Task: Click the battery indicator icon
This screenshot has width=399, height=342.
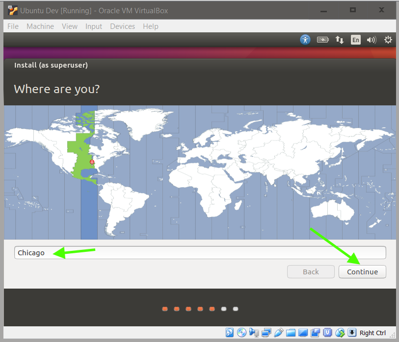Action: point(322,40)
